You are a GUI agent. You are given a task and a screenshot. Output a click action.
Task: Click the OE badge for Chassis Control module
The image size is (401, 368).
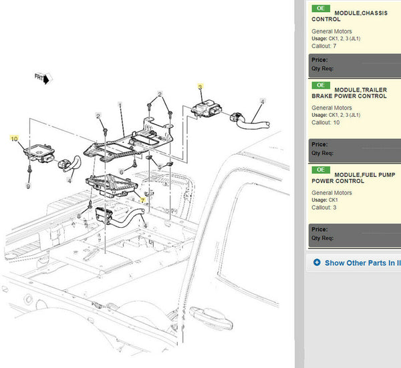pyautogui.click(x=321, y=9)
